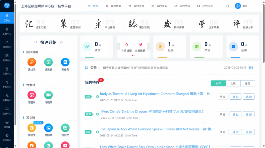Click the 选用 checkmark stat icon
The image size is (265, 148).
pos(234,46)
